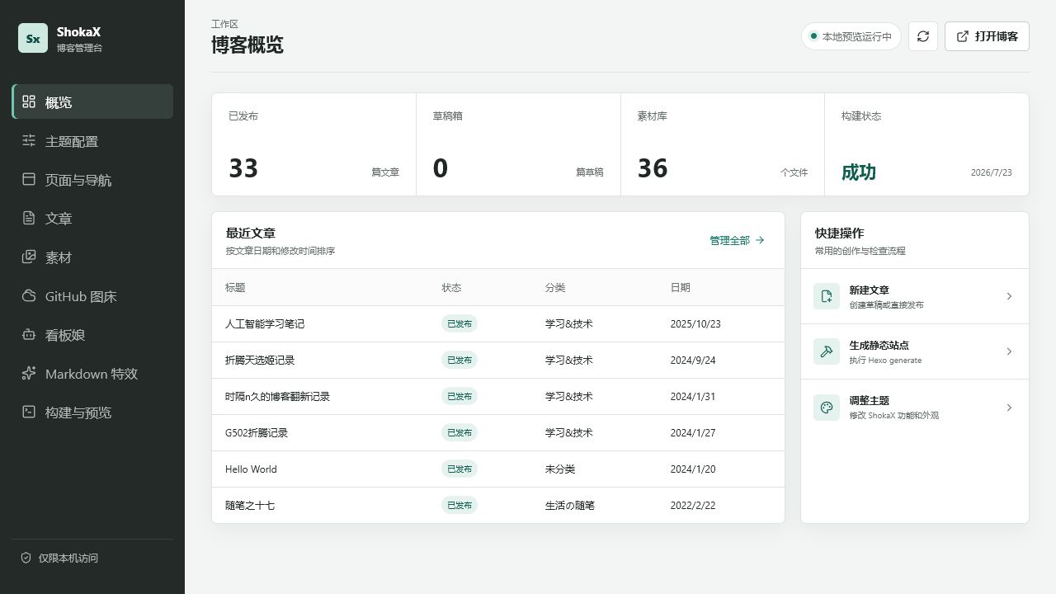Click the refresh icon button in header

923,36
